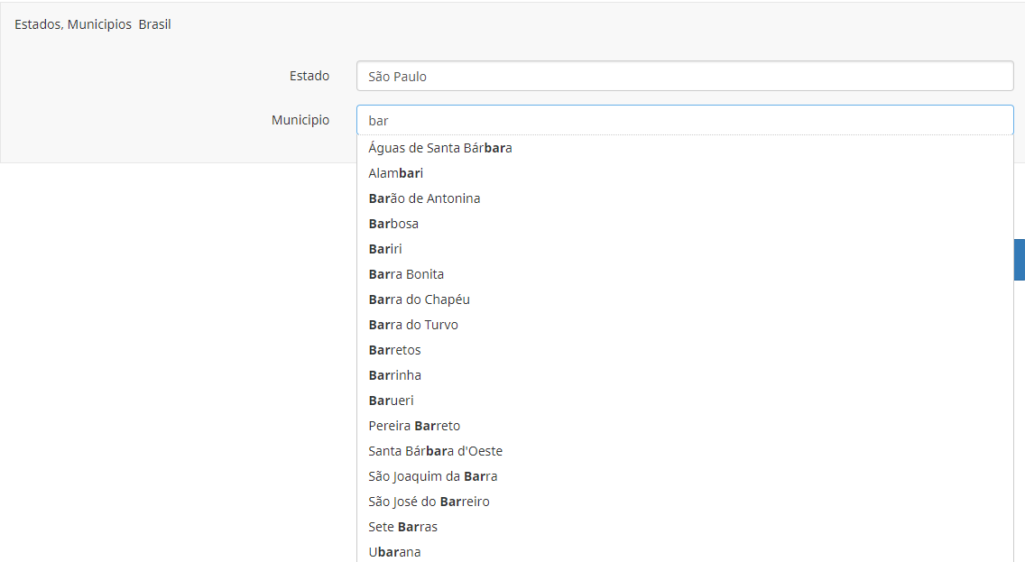Pick Barra do Turvo suggestion
The image size is (1025, 562).
[x=413, y=325]
